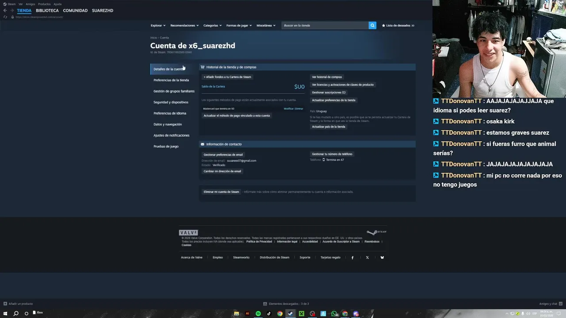Open the Categorías dropdown
Screen dimensions: 566x318
point(212,26)
